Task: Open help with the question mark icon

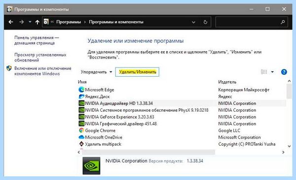Action: [x=284, y=72]
